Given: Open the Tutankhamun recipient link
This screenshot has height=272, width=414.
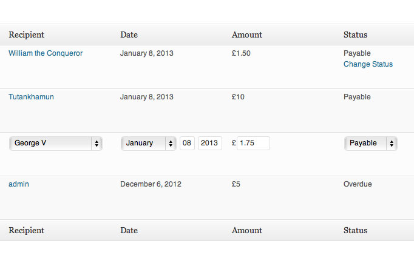Looking at the screenshot, I should [31, 97].
